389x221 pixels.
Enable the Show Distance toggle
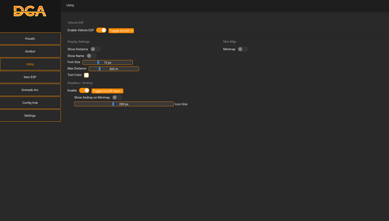pos(95,49)
